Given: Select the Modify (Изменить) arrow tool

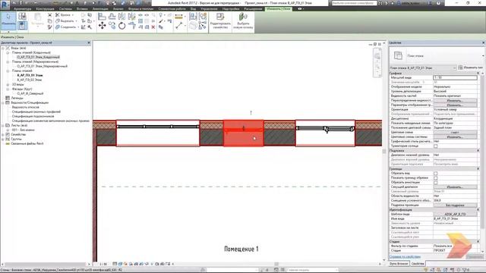Looking at the screenshot, I should [x=8, y=20].
